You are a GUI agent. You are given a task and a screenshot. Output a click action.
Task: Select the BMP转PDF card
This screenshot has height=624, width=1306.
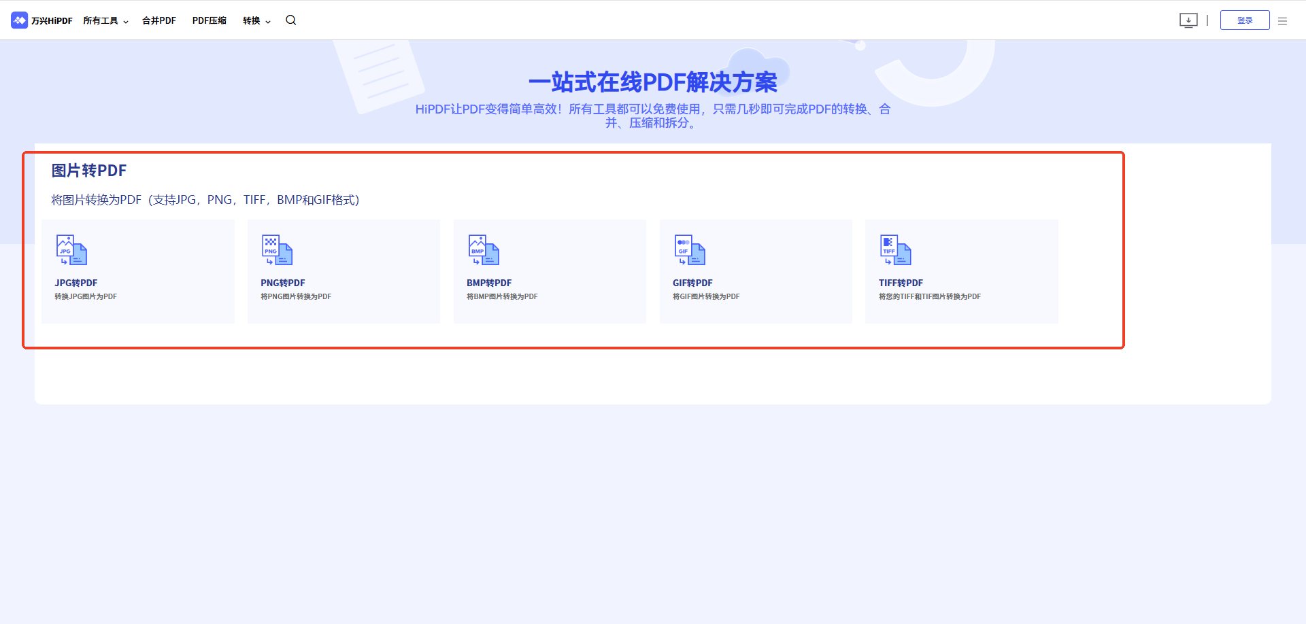(549, 271)
